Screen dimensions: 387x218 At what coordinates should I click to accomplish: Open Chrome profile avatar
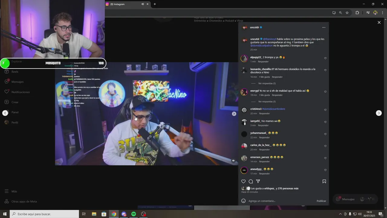[x=375, y=13]
